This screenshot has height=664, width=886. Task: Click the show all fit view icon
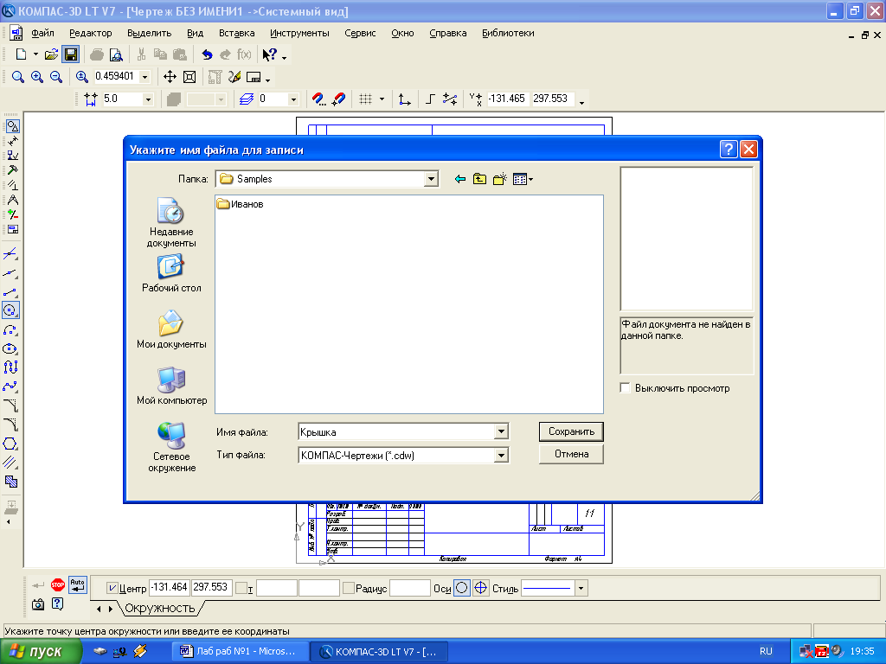[189, 77]
